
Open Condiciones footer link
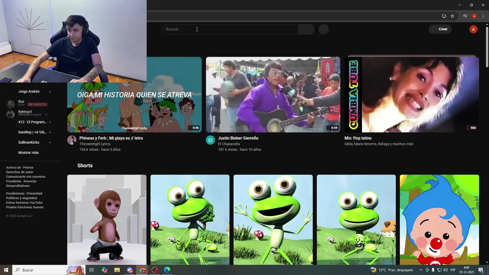[x=15, y=193]
